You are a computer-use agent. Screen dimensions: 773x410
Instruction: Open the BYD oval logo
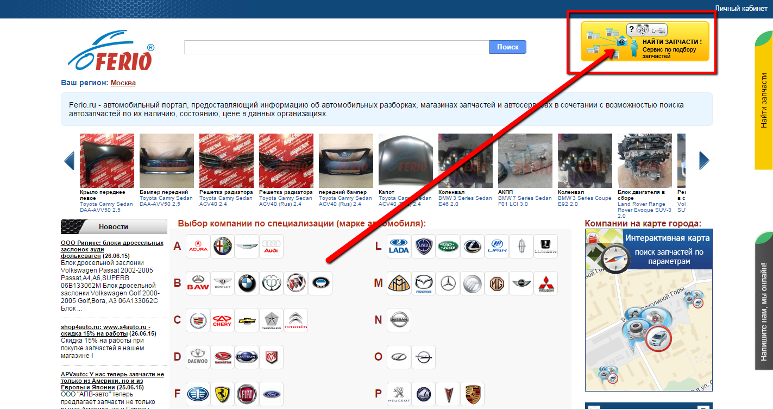point(320,283)
